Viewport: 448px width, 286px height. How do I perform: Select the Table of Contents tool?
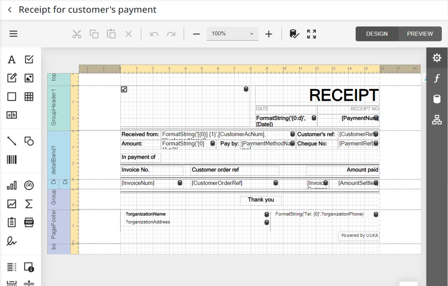coord(12,267)
